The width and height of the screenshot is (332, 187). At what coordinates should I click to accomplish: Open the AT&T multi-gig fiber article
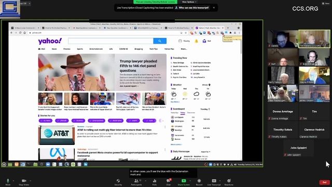[114, 130]
